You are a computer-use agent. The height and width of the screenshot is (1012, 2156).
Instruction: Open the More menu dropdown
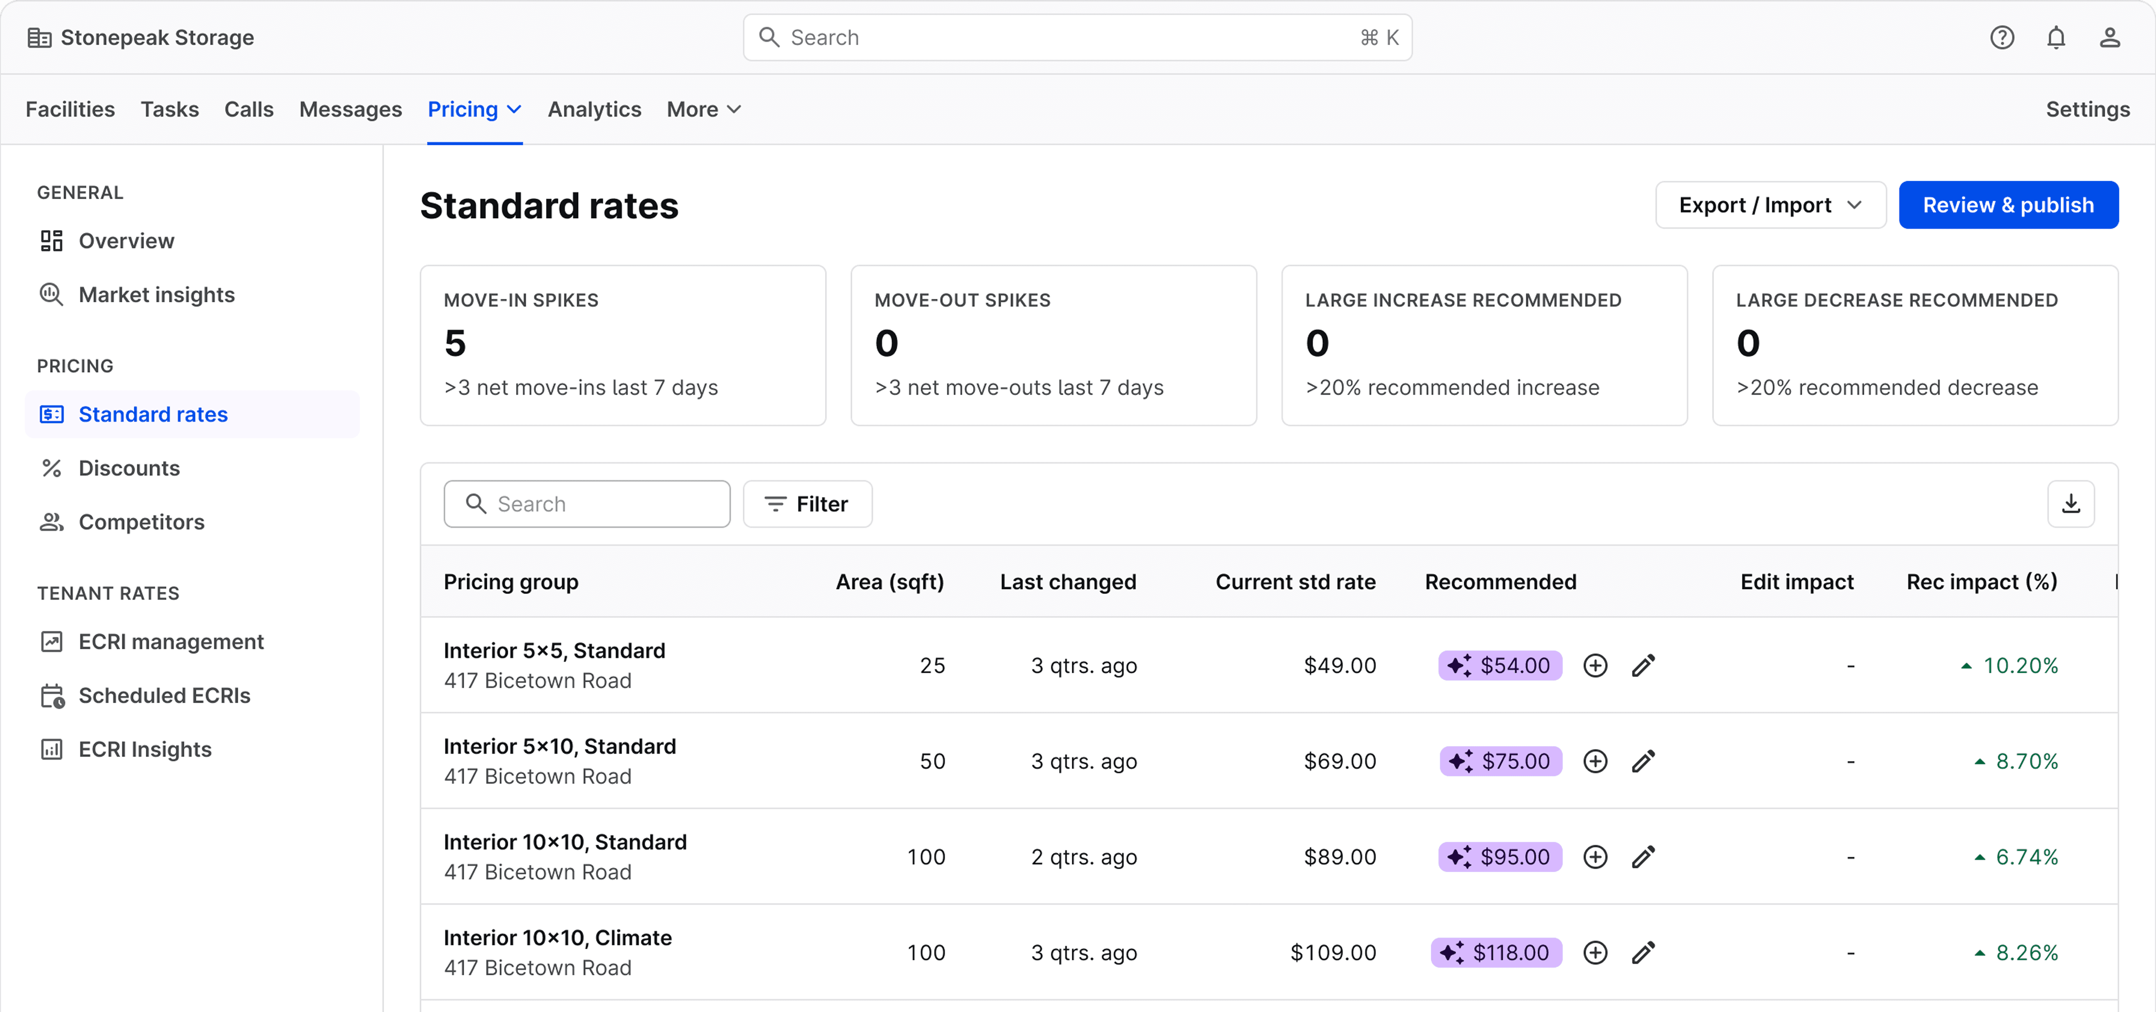coord(703,110)
